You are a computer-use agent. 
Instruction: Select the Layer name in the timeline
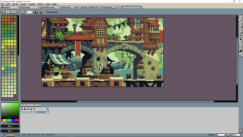click(x=38, y=112)
